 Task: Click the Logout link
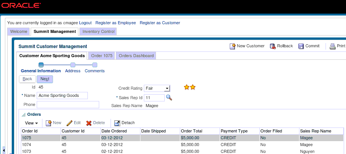click(x=85, y=23)
